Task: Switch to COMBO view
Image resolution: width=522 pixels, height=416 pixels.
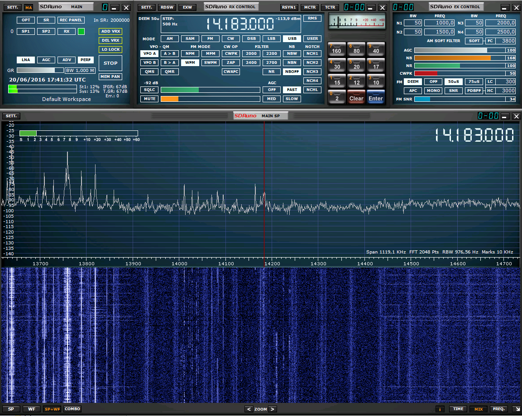Action: pyautogui.click(x=72, y=409)
